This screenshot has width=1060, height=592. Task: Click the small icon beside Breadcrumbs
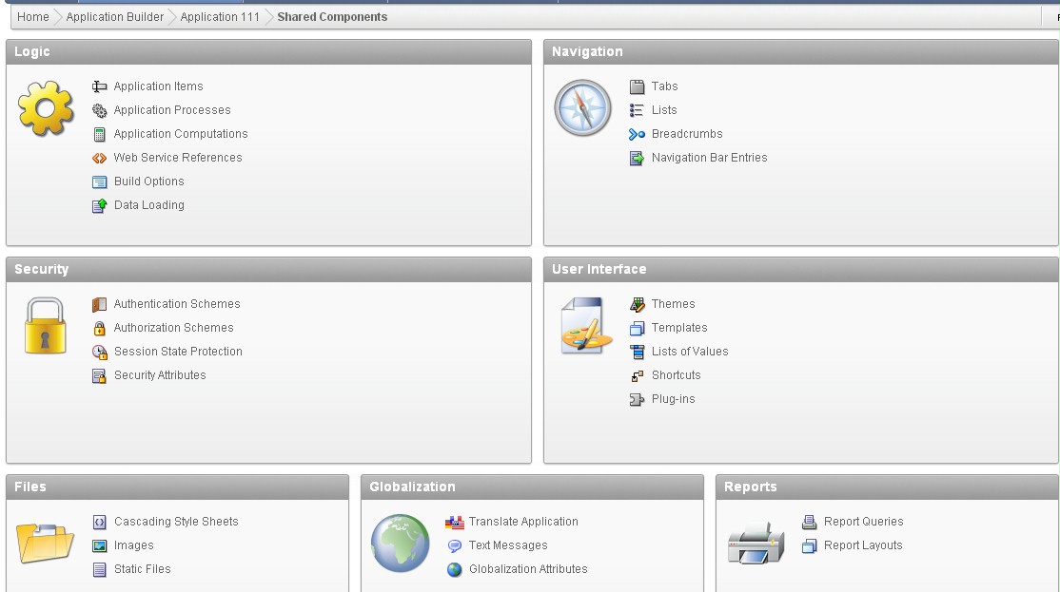coord(637,134)
